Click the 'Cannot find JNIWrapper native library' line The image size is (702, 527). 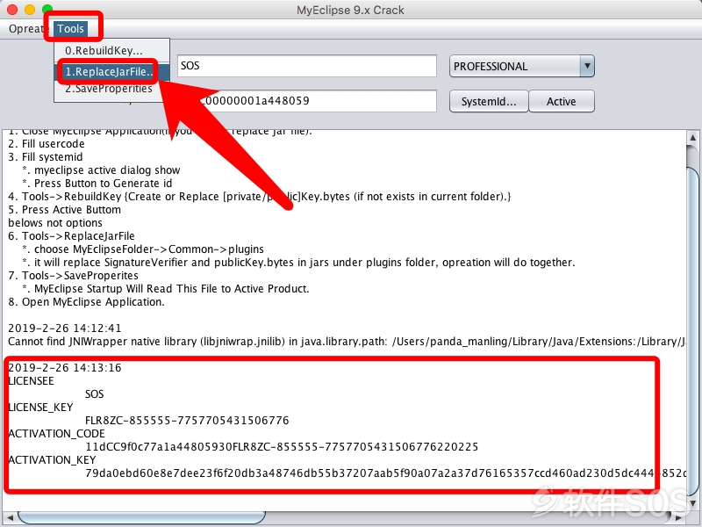[x=347, y=342]
